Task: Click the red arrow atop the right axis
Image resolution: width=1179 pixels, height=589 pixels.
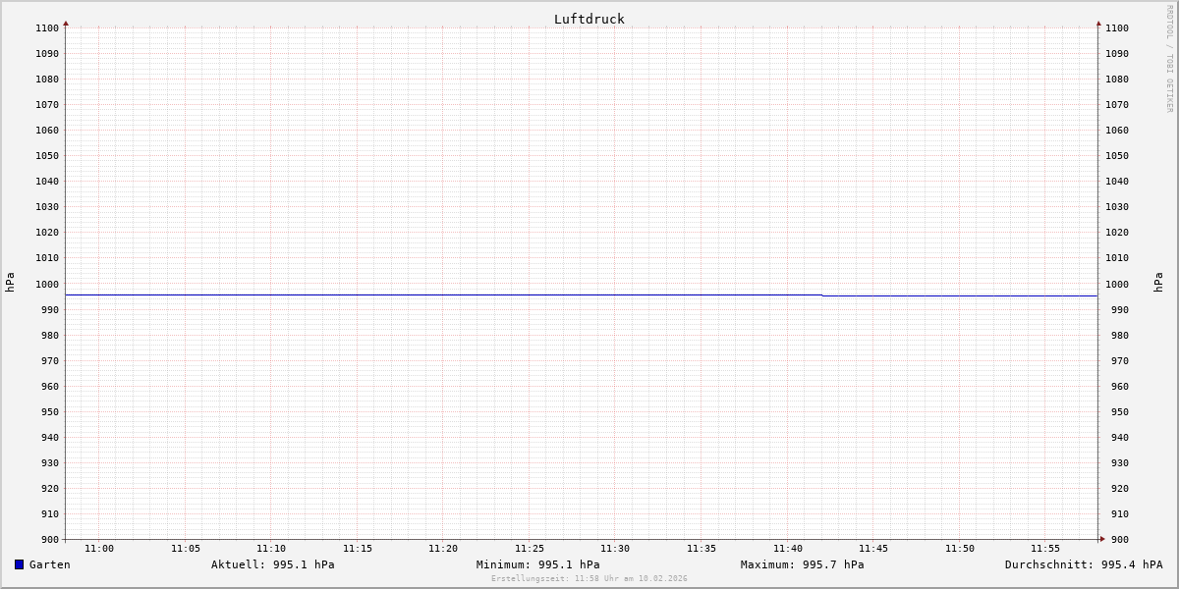Action: pyautogui.click(x=1098, y=23)
